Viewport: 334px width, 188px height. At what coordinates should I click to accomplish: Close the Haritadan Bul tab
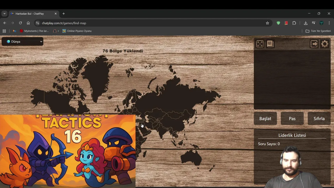click(56, 14)
